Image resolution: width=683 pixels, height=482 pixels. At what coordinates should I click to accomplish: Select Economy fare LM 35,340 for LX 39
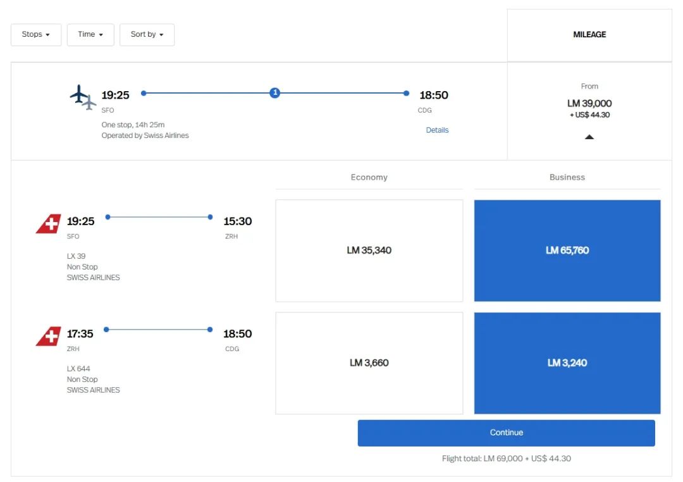point(369,250)
